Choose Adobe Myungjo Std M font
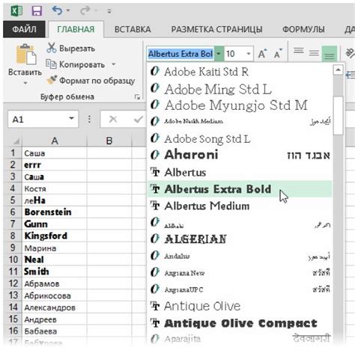Image resolution: width=355 pixels, height=353 pixels. pos(240,105)
